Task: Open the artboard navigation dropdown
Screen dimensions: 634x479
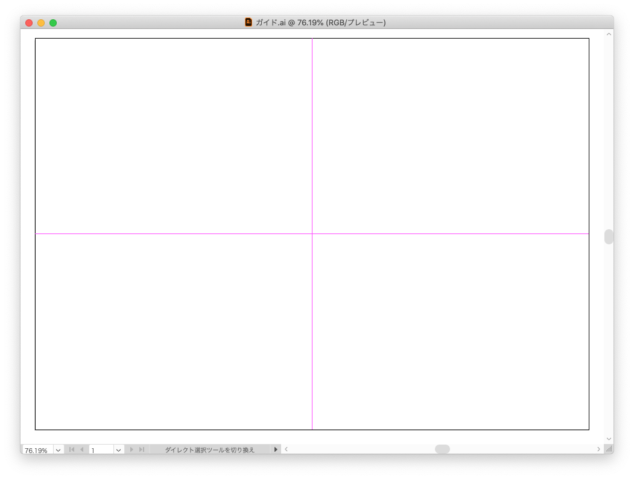Action: tap(118, 450)
